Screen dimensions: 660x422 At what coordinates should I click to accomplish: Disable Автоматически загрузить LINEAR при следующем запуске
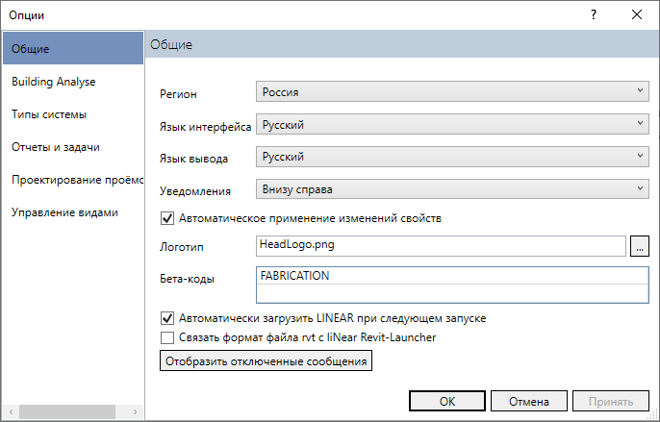[x=167, y=318]
